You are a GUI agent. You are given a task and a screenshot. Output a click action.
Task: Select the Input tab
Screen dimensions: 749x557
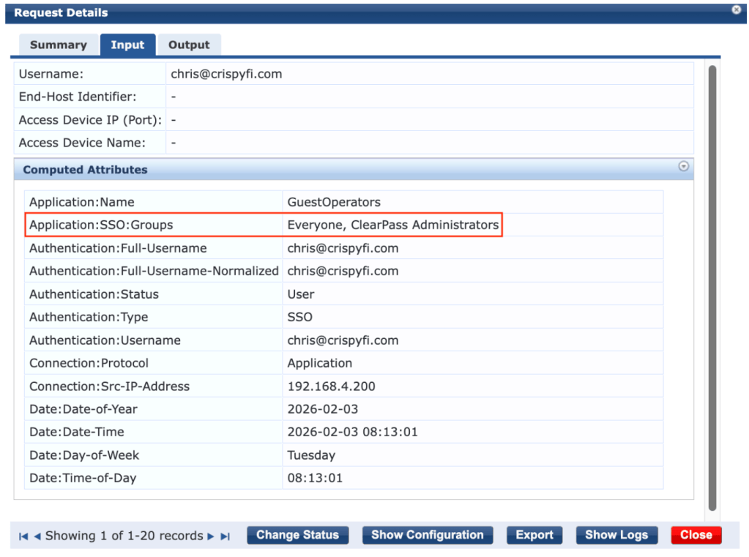tap(127, 45)
